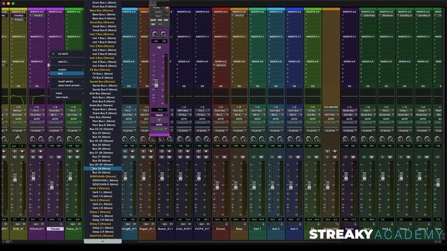447x251 pixels.
Task: Click the Verb 1 track volume fader
Action: coord(365,176)
